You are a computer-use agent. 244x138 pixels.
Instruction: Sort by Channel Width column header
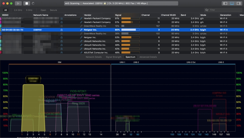168,15
